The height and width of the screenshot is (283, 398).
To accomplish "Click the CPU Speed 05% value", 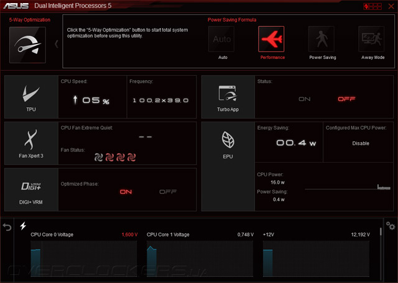I will pos(91,101).
